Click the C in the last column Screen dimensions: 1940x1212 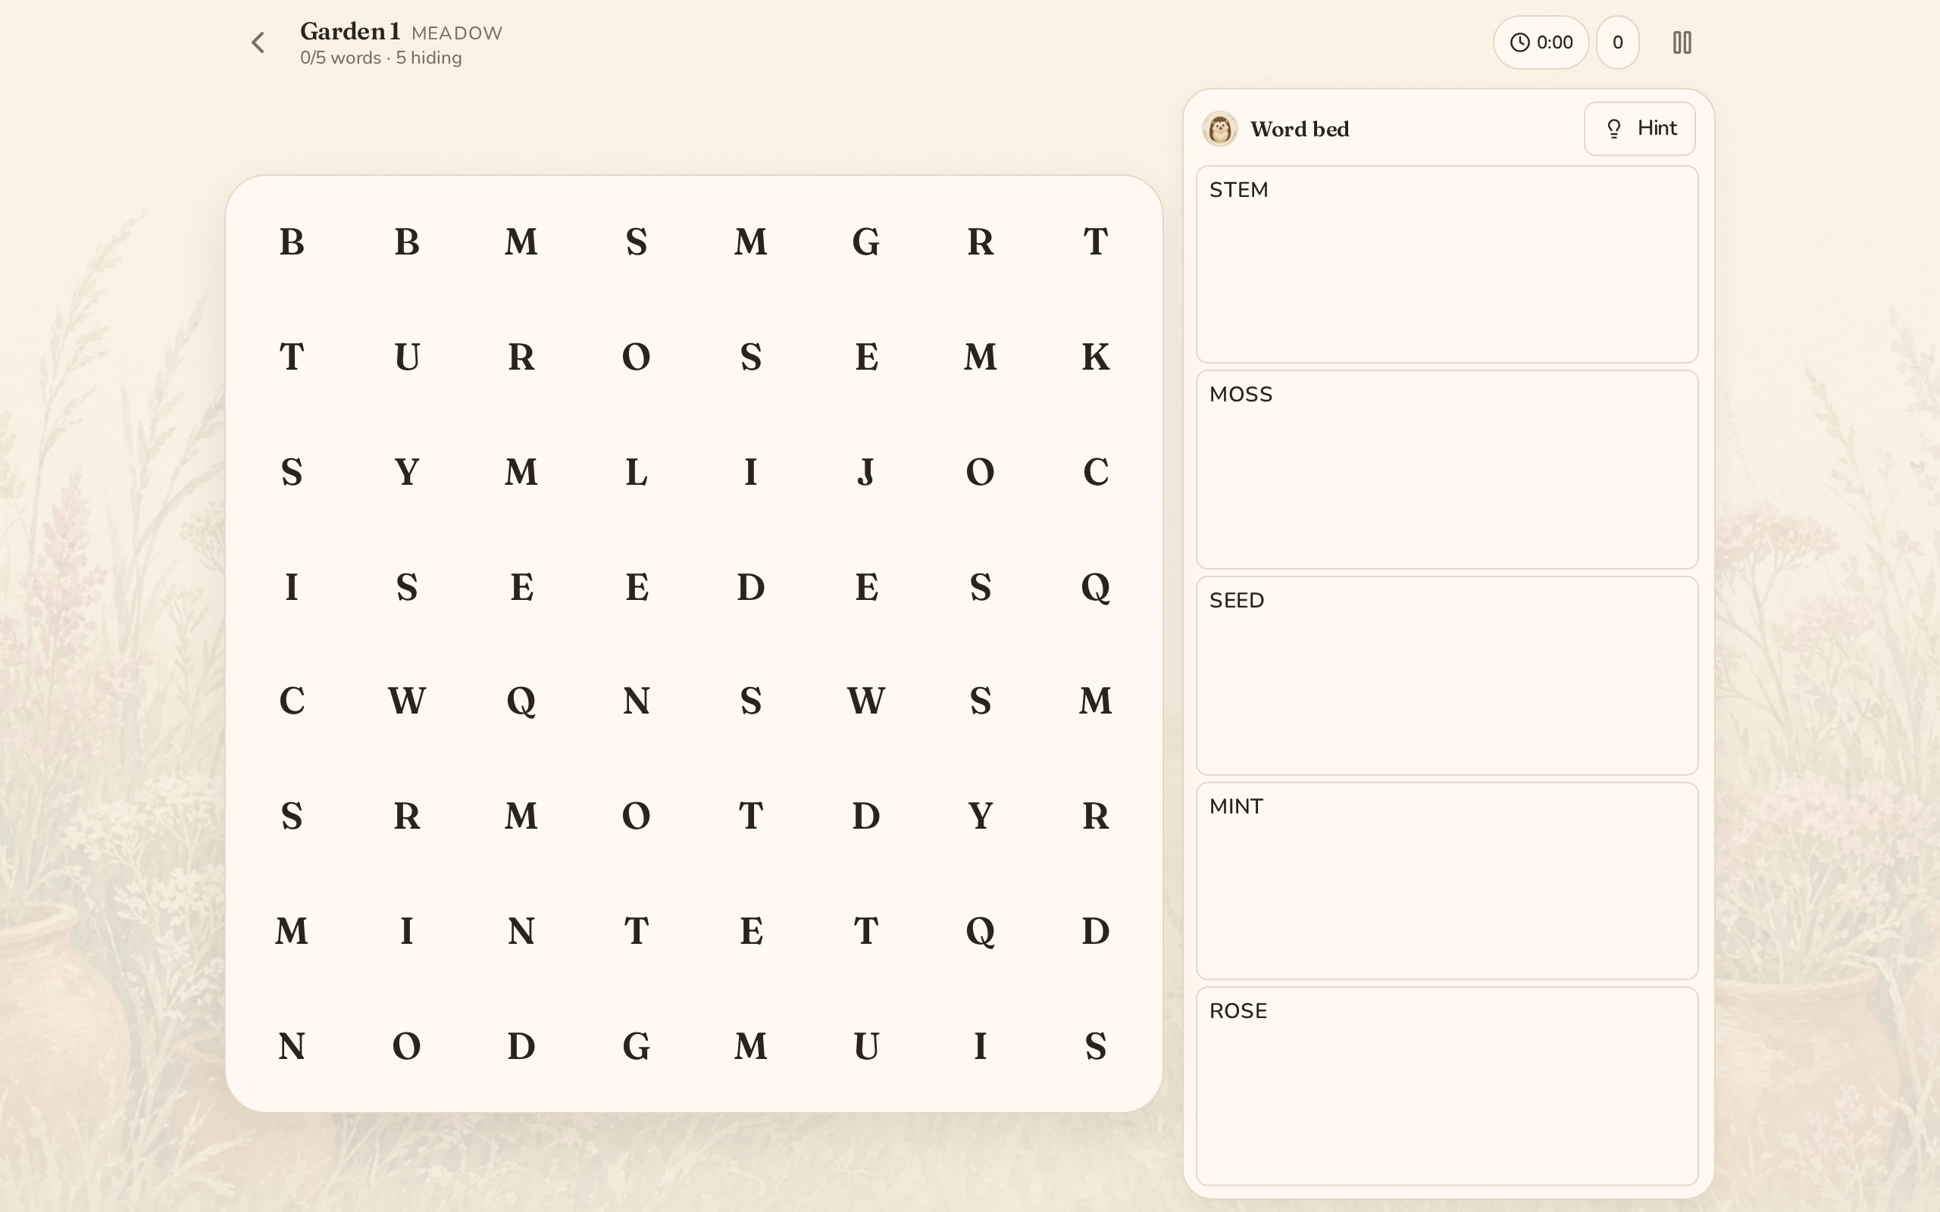coord(1096,472)
